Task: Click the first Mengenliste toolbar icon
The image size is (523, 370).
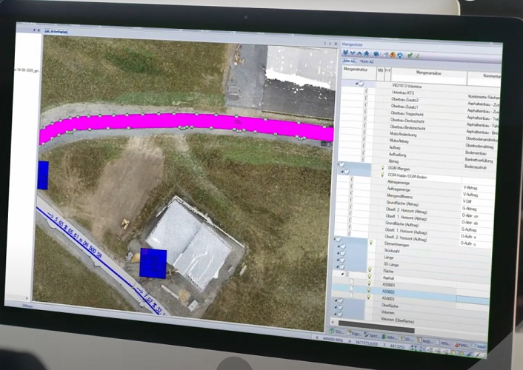Action: click(x=345, y=53)
